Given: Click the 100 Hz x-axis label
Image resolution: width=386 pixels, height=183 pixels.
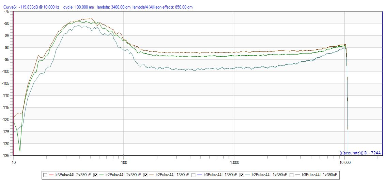Looking at the screenshot, I should [124, 162].
